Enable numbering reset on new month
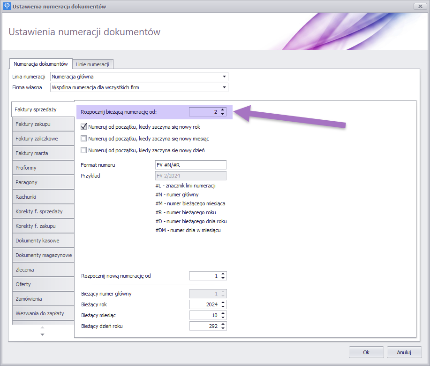This screenshot has width=430, height=366. 84,139
